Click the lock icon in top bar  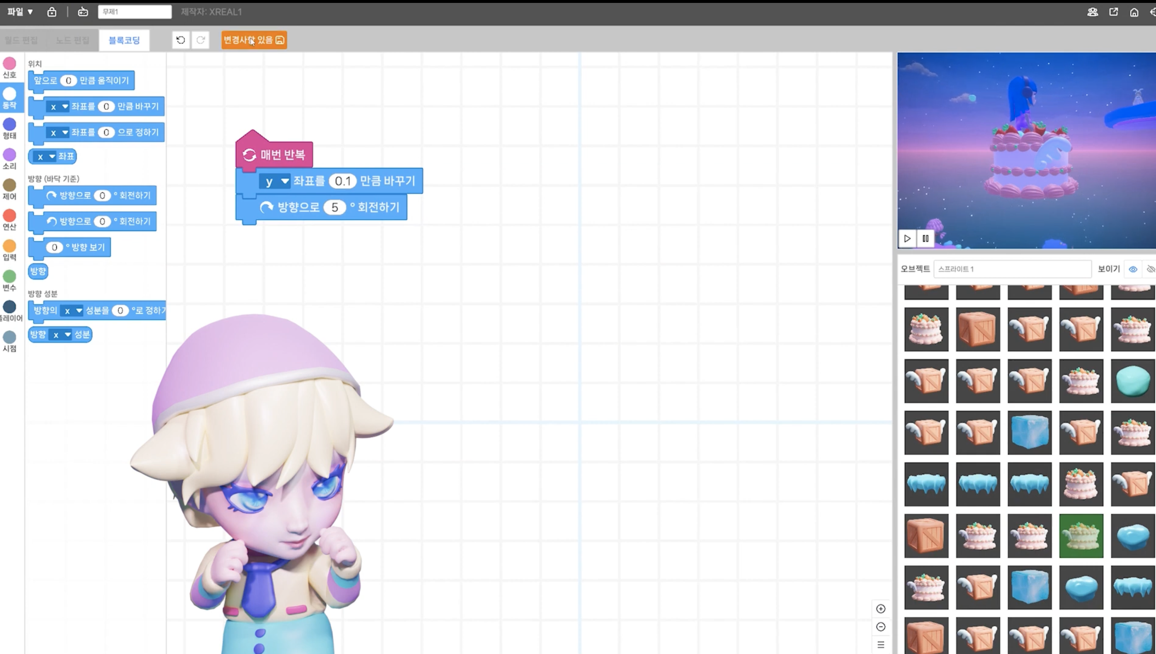(51, 12)
